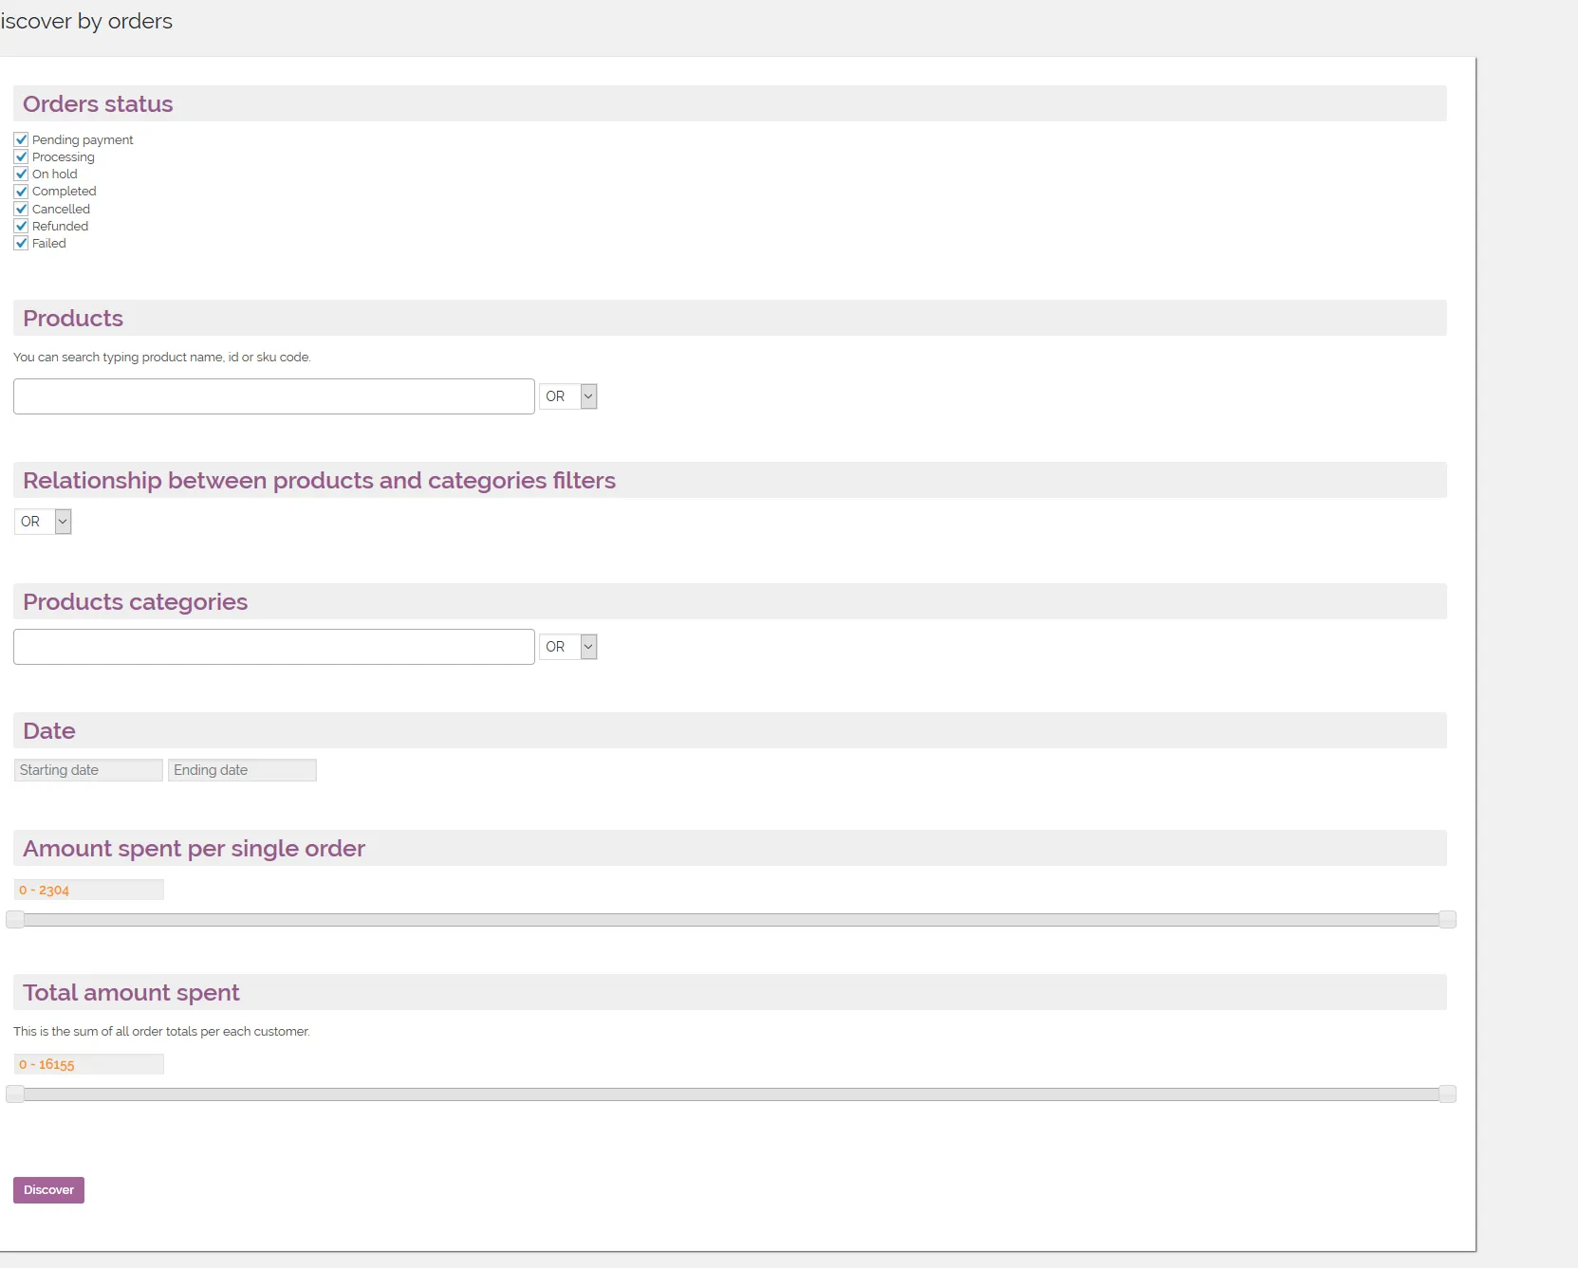Click the 0 - 16155 range value box
This screenshot has width=1578, height=1268.
click(x=88, y=1063)
